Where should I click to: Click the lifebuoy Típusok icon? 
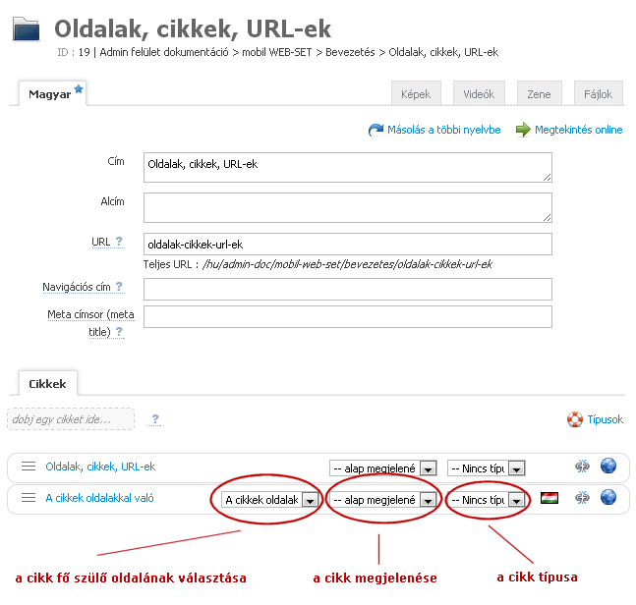575,419
